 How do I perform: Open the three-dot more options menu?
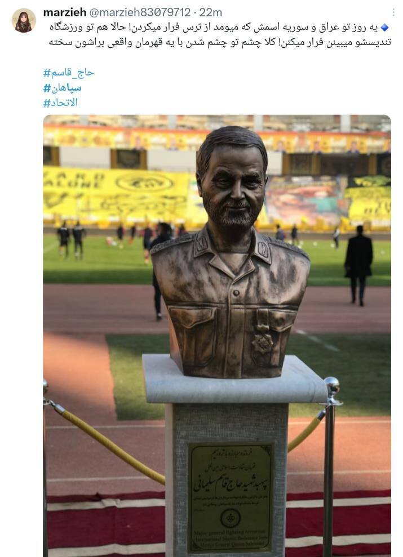393,12
